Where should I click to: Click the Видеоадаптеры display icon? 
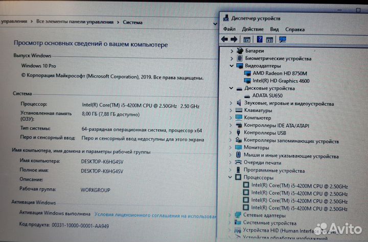pos(240,66)
